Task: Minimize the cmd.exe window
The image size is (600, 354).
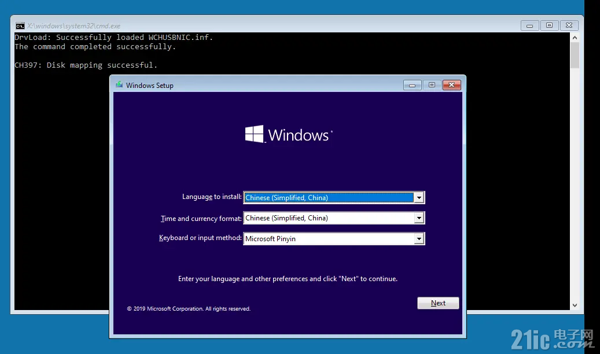Action: tap(529, 25)
